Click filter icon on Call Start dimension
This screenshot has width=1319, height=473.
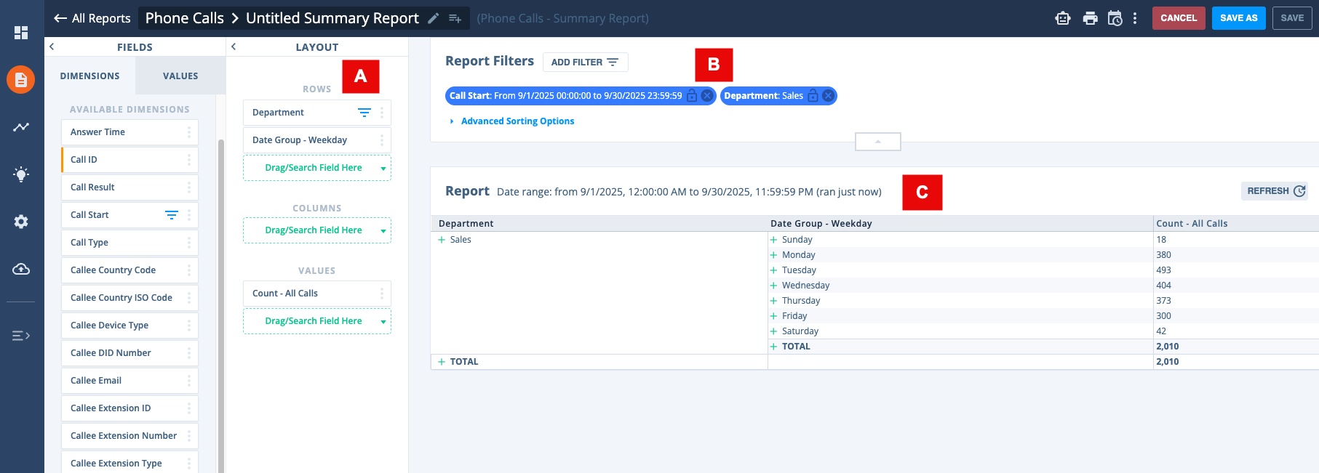point(172,215)
